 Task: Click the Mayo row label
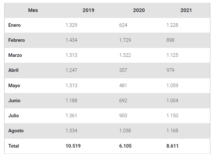click(14, 85)
